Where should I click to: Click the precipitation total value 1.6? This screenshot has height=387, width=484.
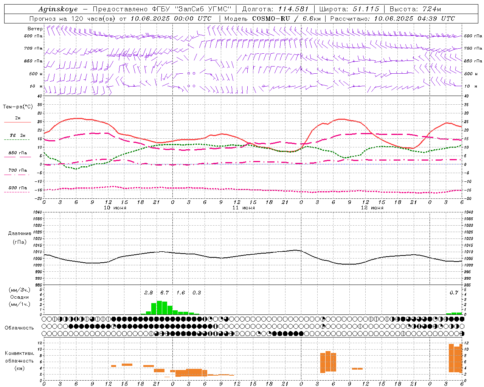pyautogui.click(x=181, y=293)
